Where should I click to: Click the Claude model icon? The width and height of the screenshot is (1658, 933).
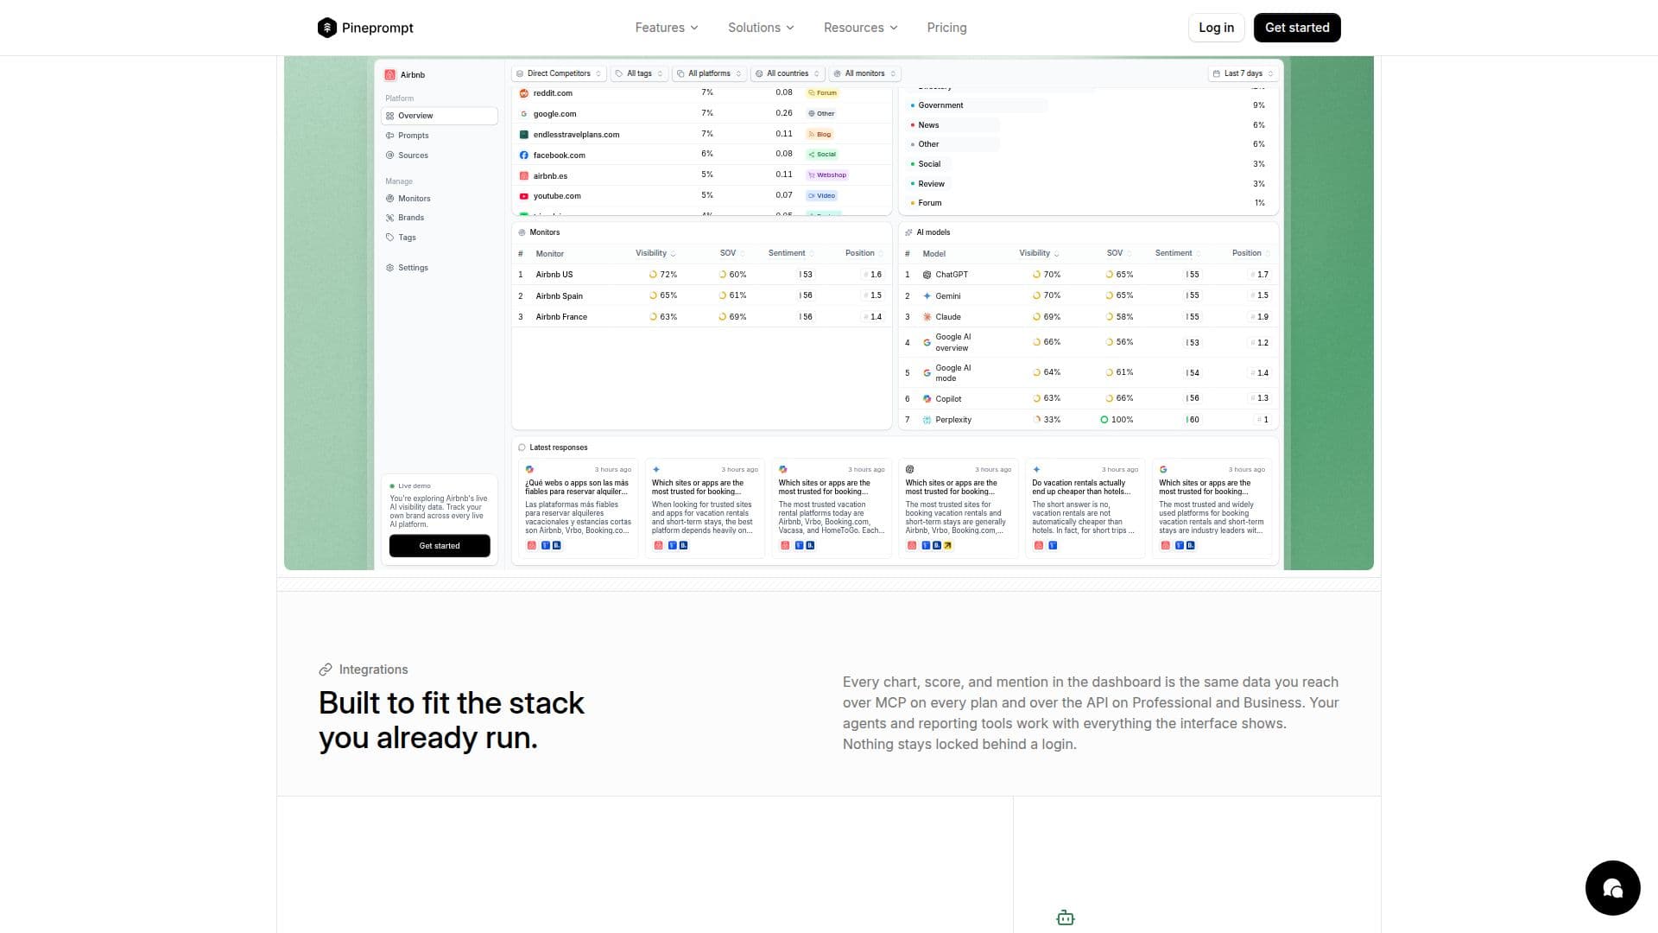click(x=927, y=317)
